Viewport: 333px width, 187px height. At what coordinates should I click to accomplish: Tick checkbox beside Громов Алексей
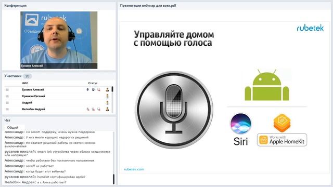click(7, 90)
